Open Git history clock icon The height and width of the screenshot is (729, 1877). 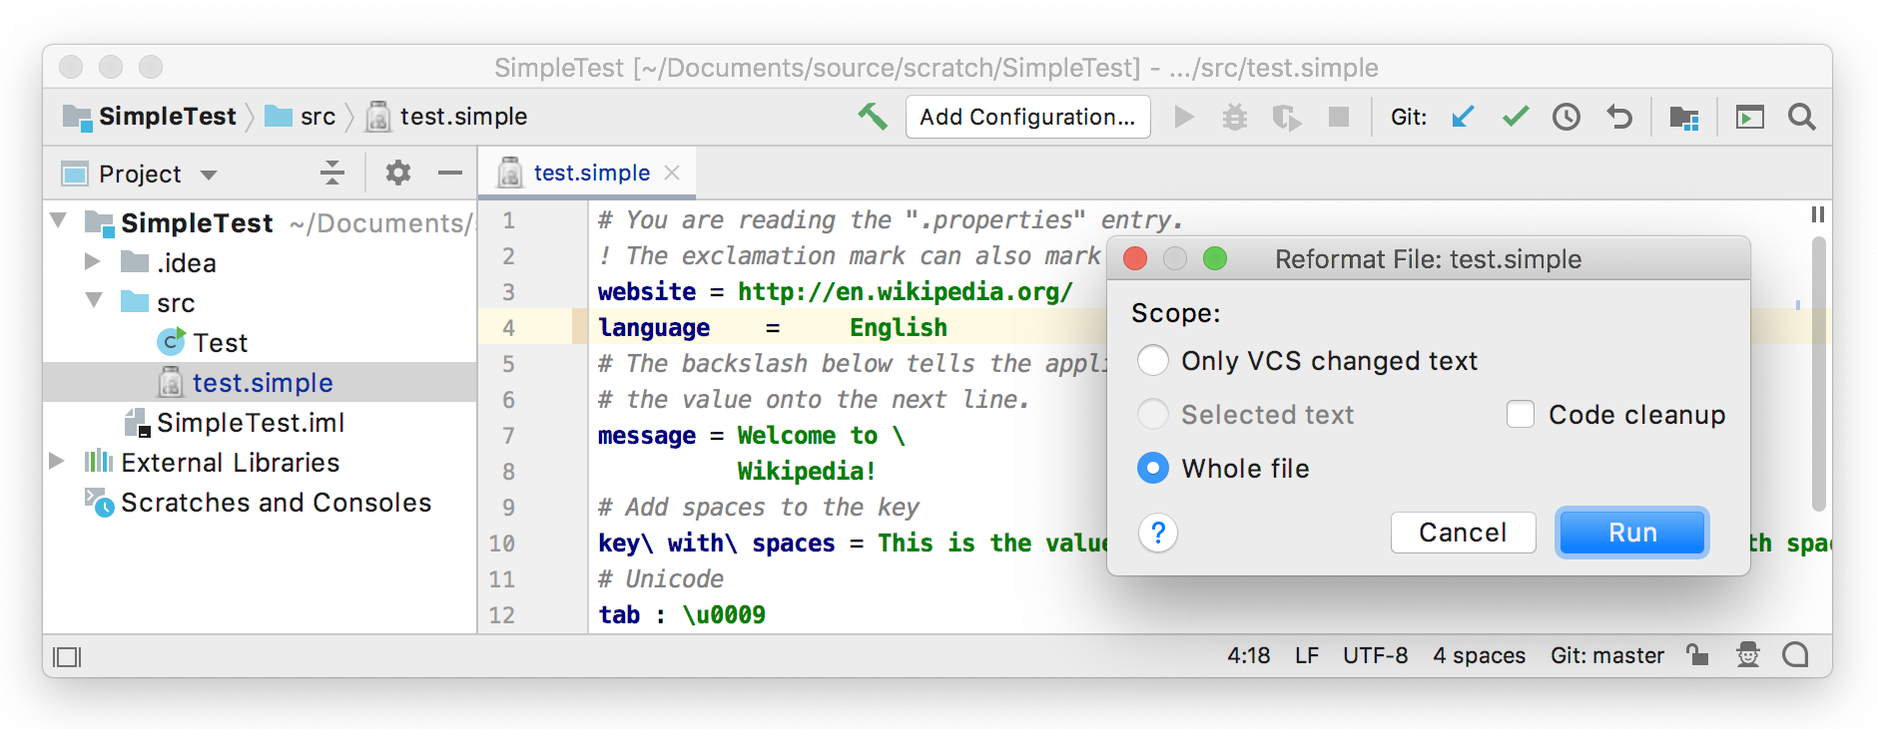pos(1566,117)
